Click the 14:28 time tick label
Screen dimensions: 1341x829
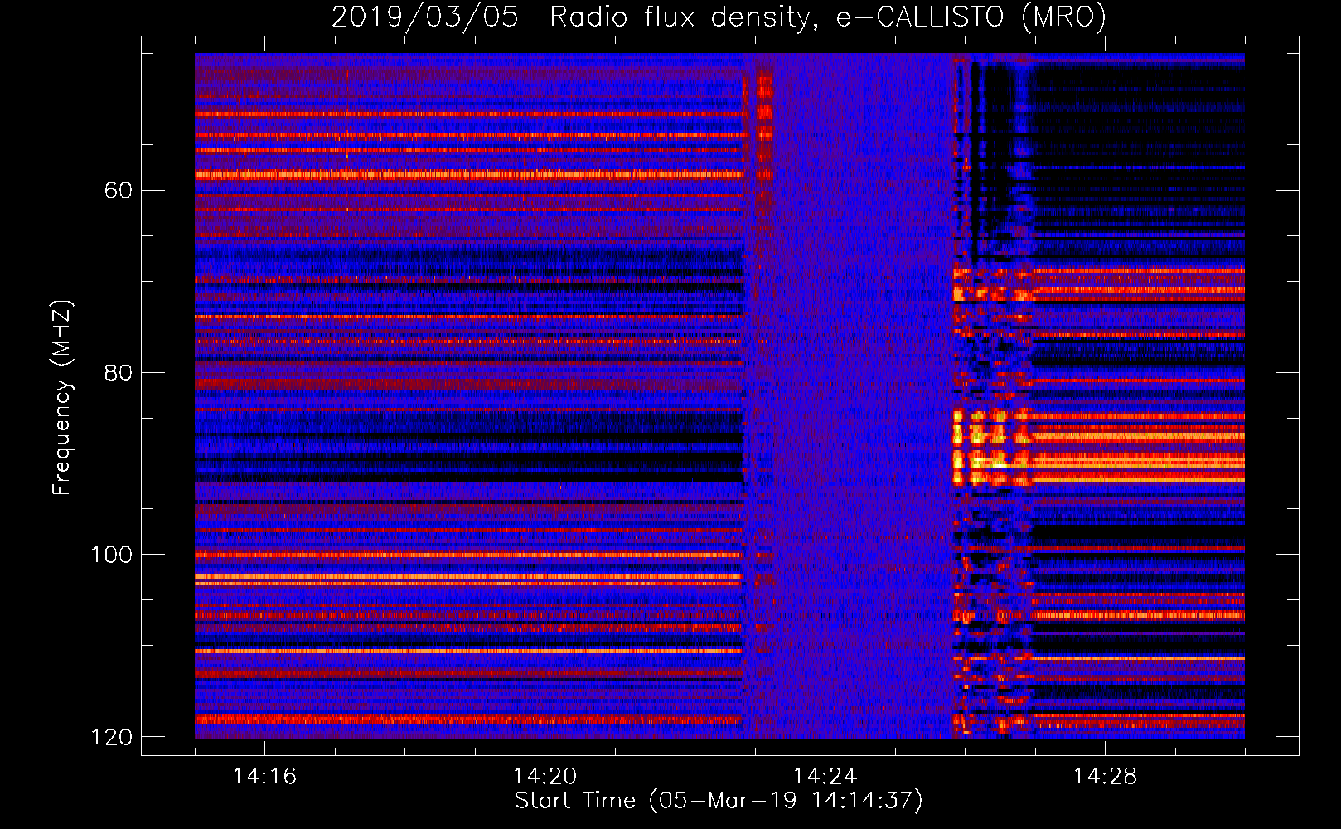[x=1105, y=777]
